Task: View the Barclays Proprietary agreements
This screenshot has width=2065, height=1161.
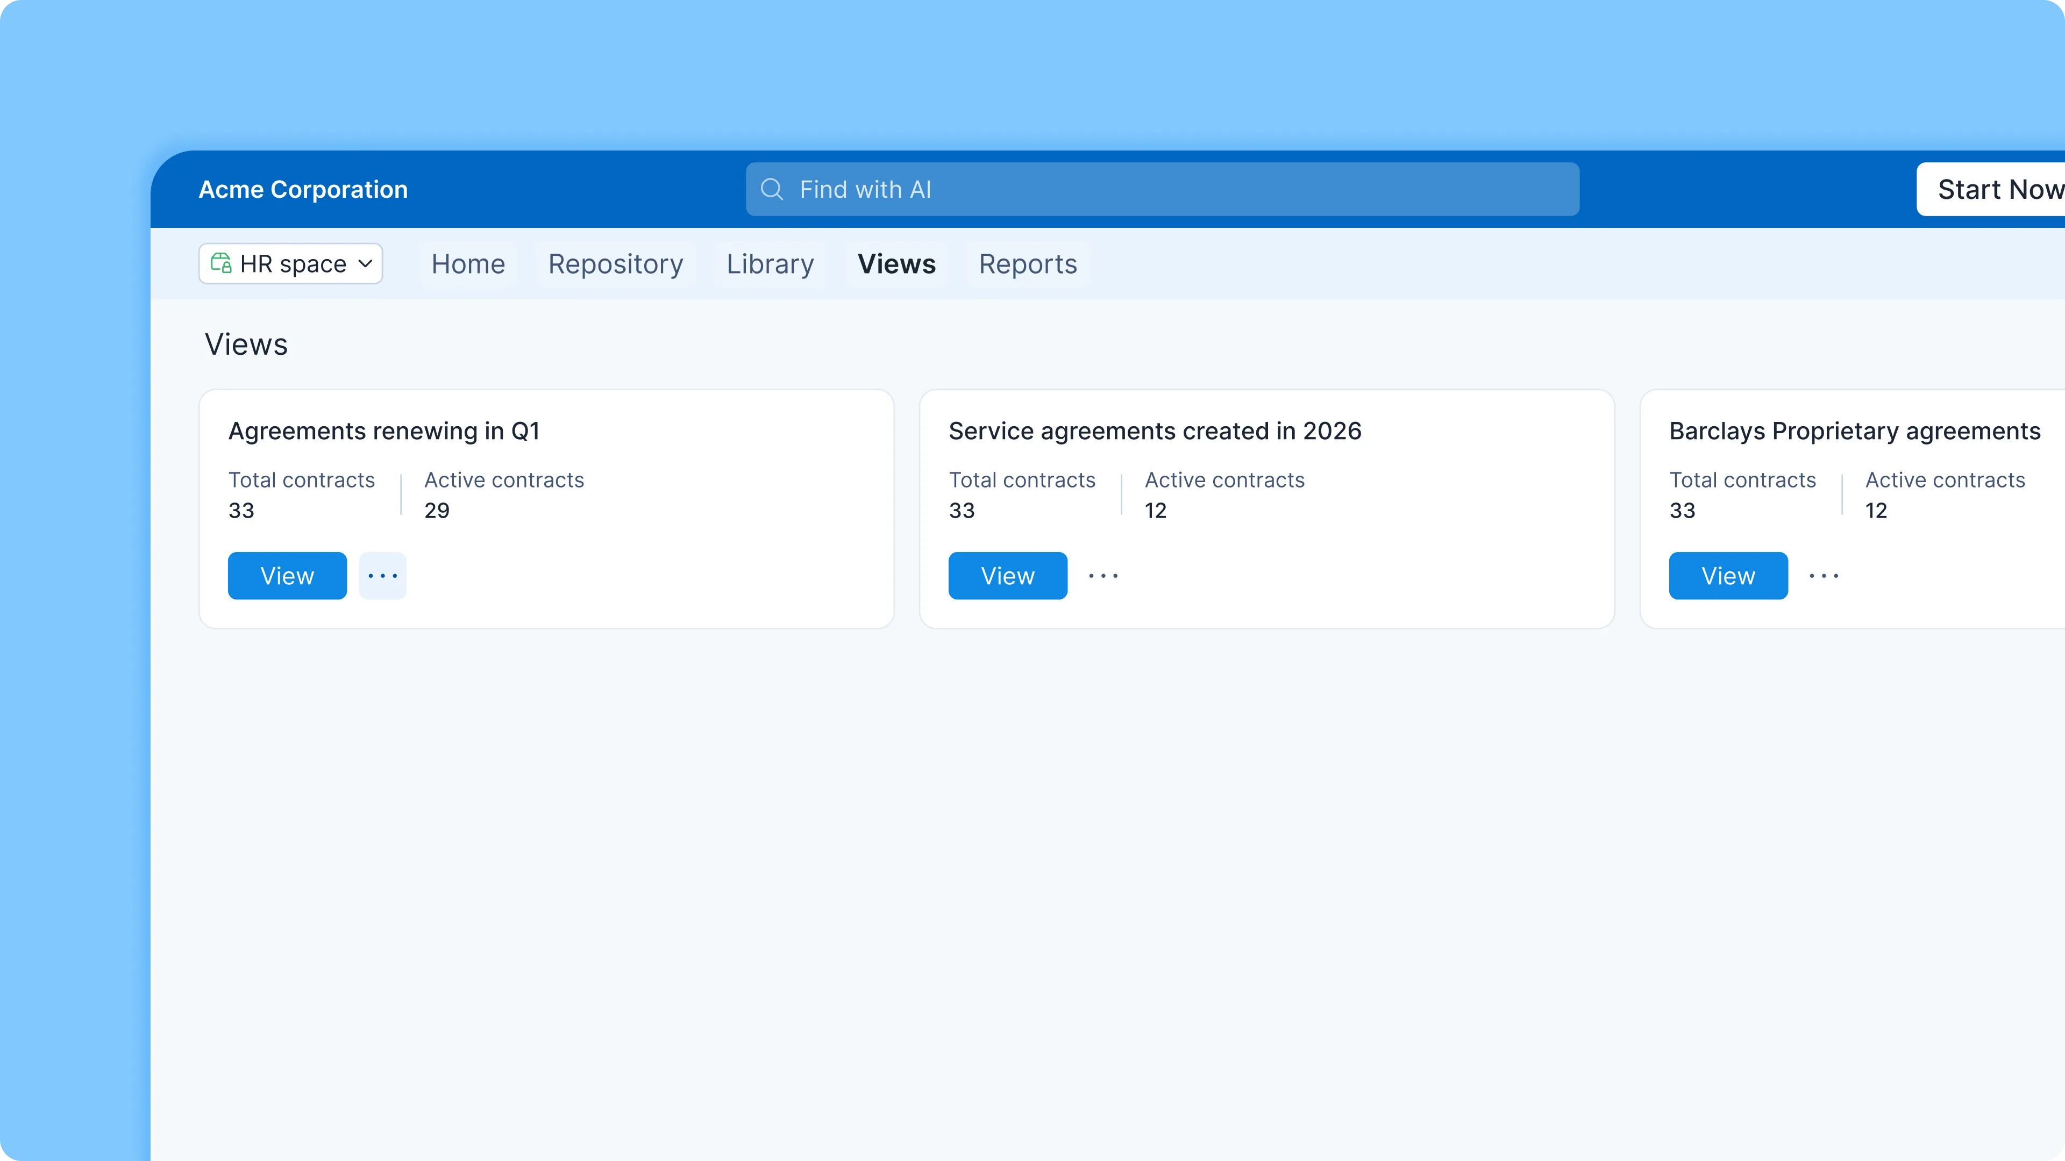Action: point(1728,575)
